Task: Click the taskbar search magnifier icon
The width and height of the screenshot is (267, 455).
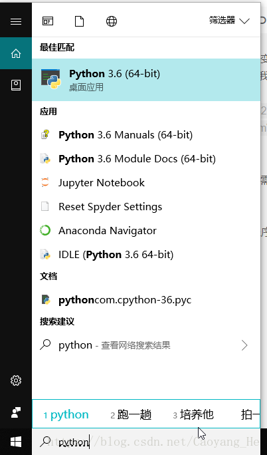Action: coord(45,441)
